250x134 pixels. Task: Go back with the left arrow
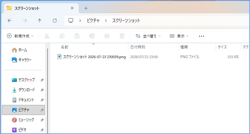(x=10, y=21)
